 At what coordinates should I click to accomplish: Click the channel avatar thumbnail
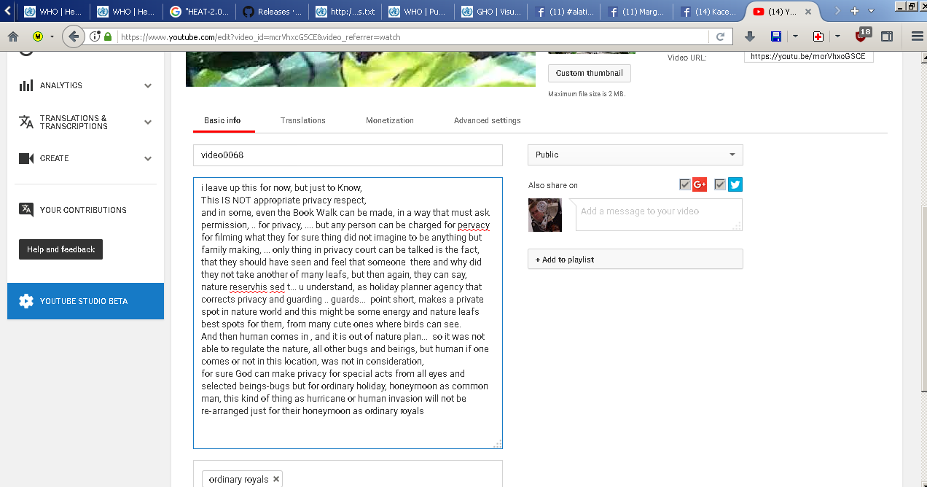point(545,215)
